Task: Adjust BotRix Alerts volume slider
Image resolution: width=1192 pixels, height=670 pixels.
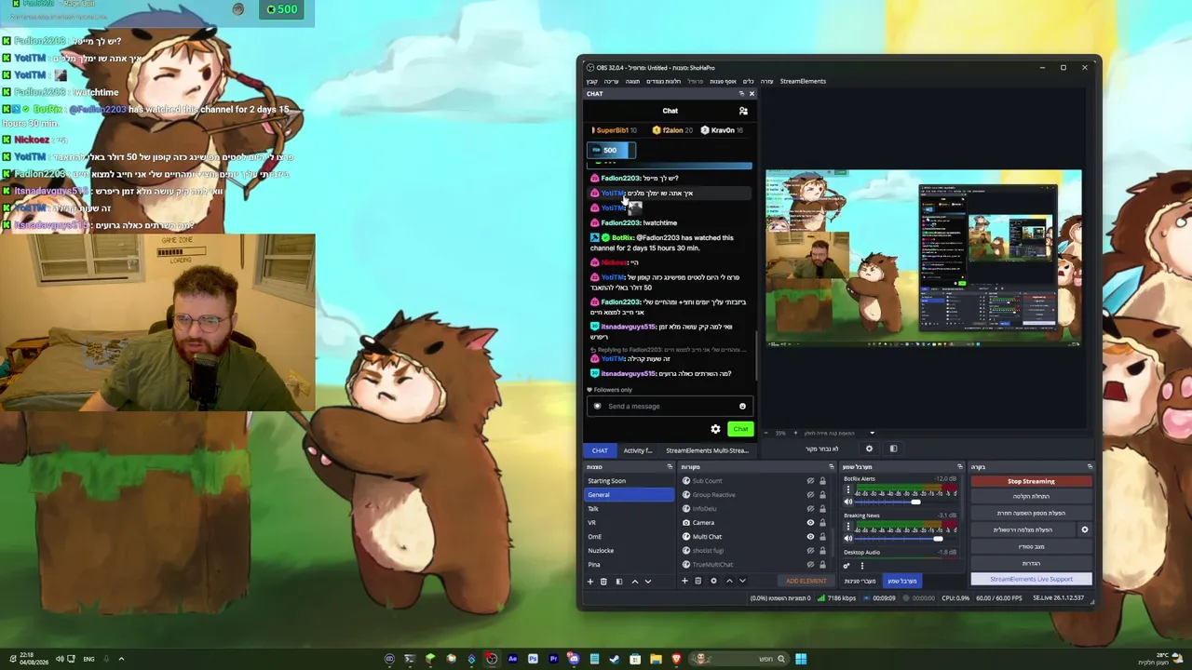Action: point(906,502)
